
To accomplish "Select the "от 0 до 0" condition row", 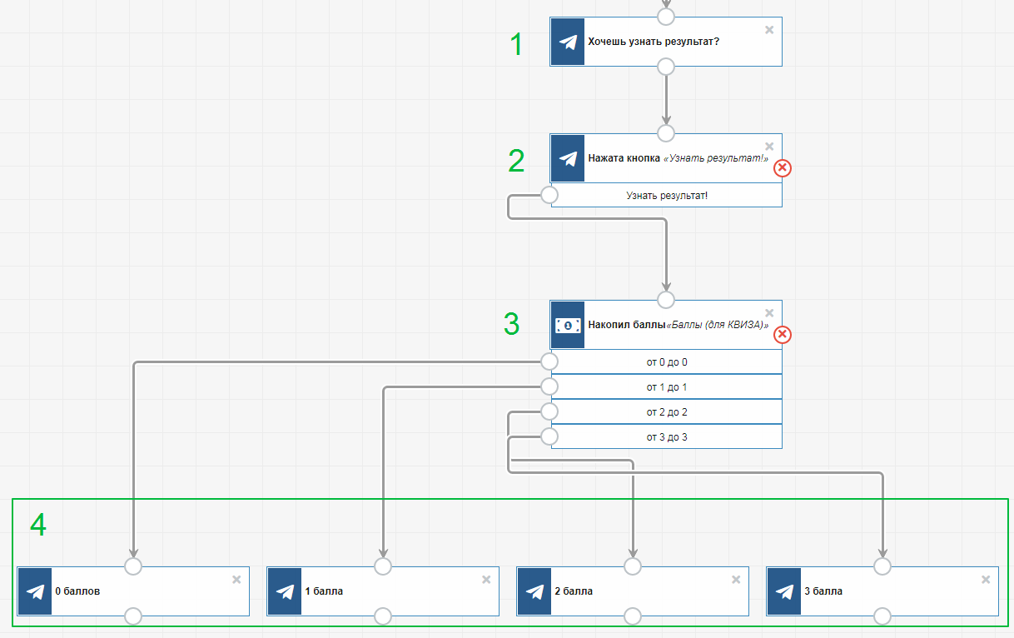I will point(667,362).
